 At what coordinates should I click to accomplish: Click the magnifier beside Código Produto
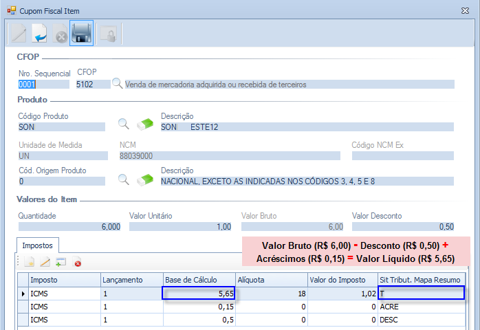pos(123,124)
